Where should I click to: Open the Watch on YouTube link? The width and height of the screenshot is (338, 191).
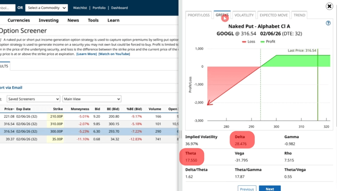coord(114,54)
